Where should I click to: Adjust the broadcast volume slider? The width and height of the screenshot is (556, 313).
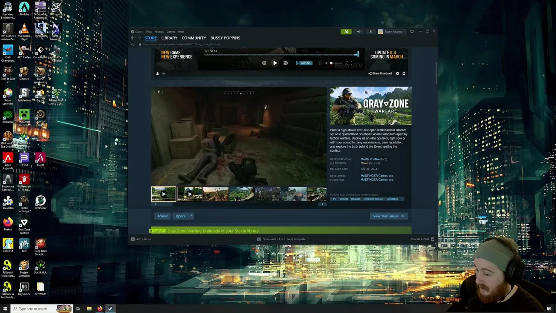coord(337,63)
